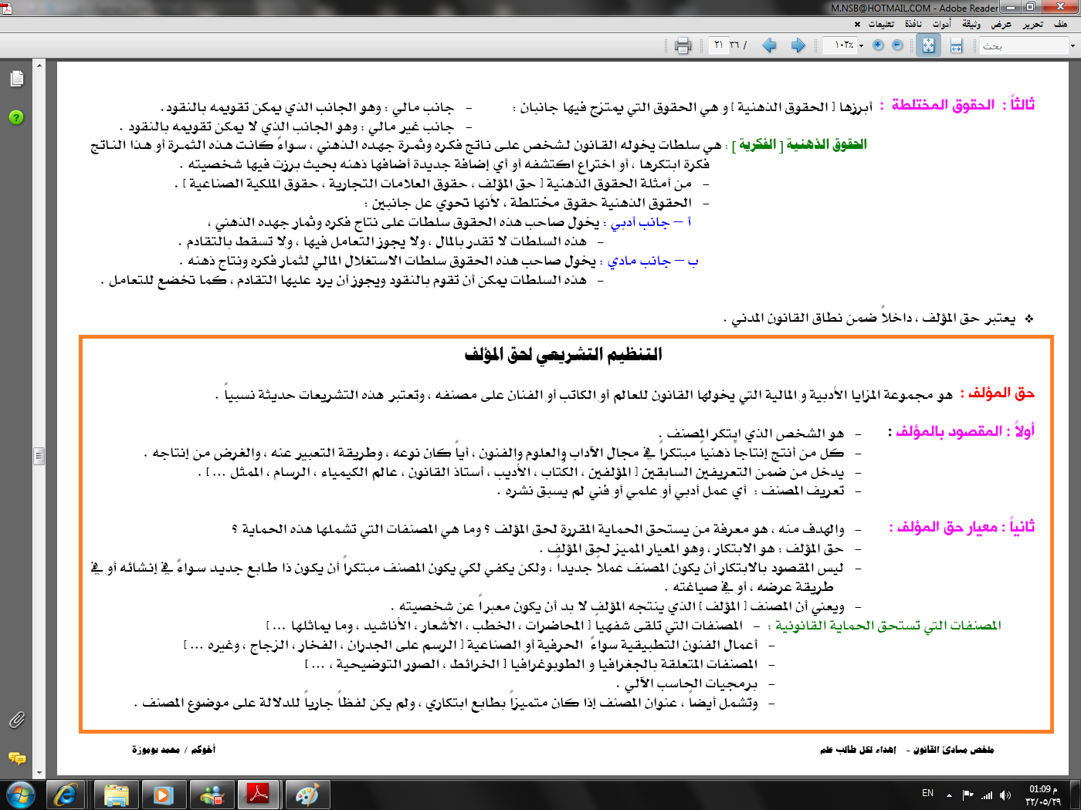Show hidden tray icons arrow

tap(949, 795)
